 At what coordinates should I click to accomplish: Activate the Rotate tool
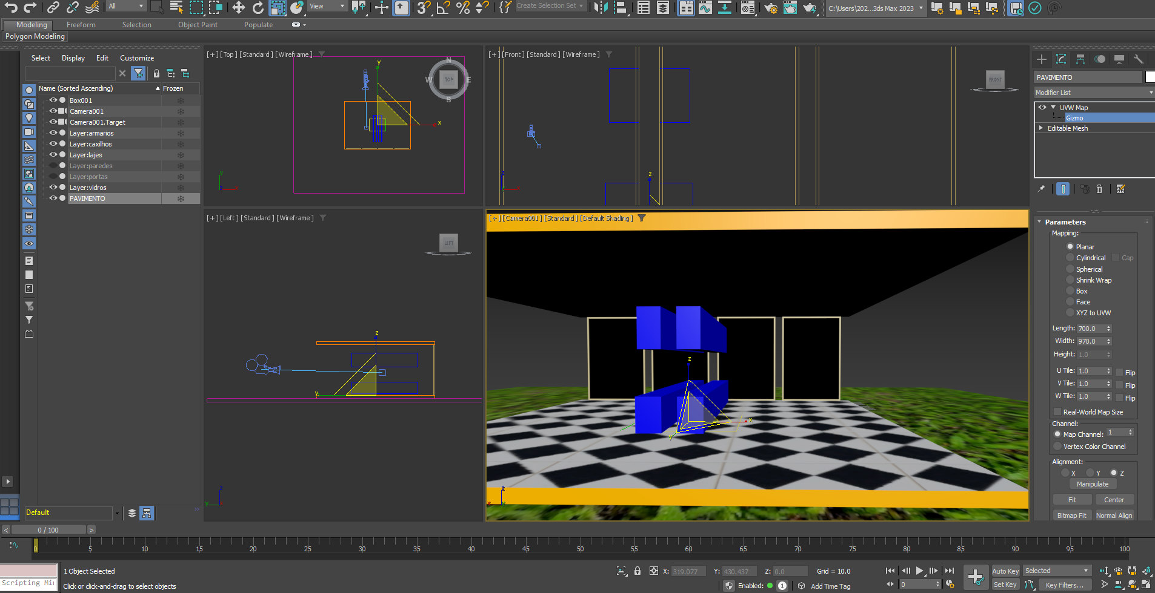click(258, 7)
